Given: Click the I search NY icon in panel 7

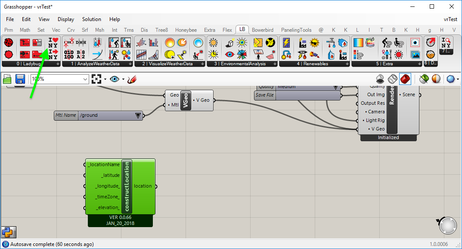Looking at the screenshot, I should coord(446,43).
